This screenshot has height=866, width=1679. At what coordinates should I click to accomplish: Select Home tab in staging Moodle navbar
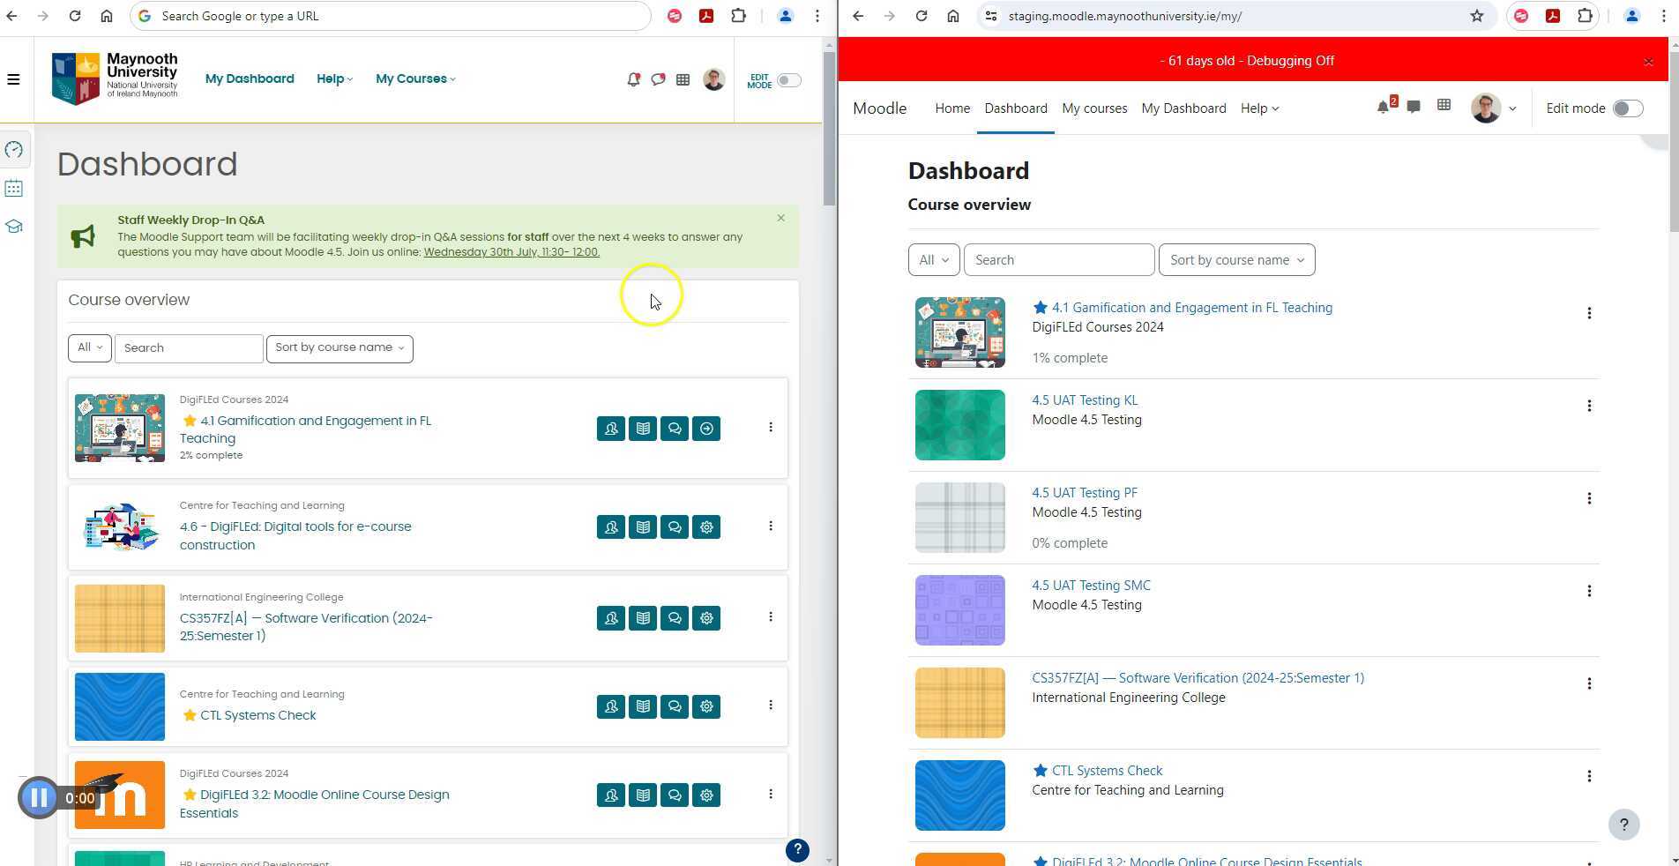click(x=952, y=108)
